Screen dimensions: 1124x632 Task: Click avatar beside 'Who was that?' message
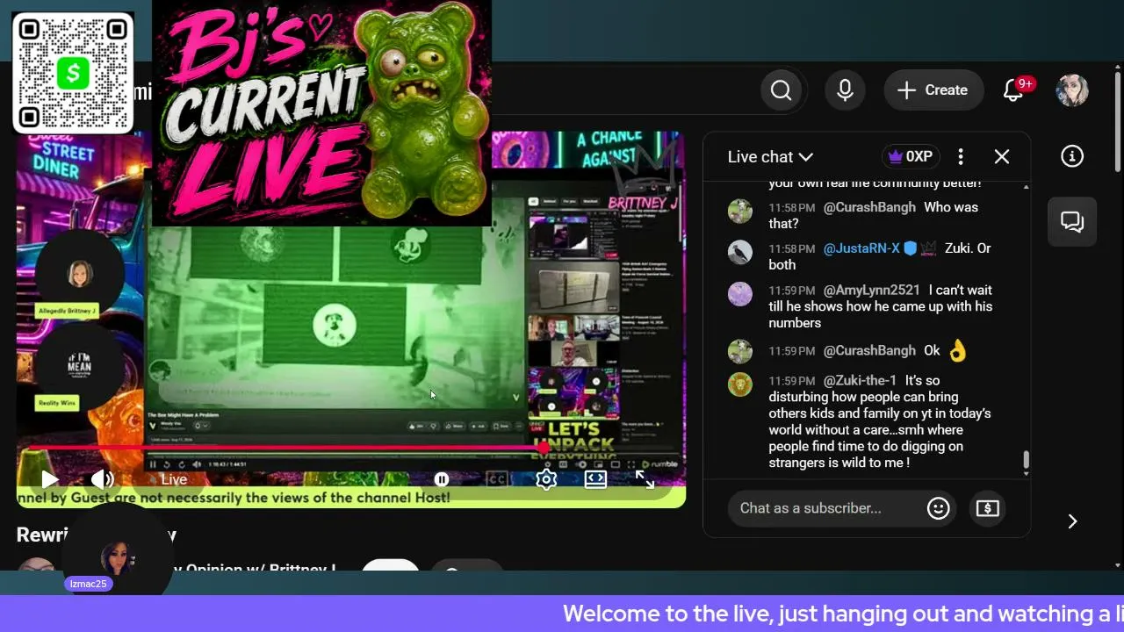tap(740, 211)
